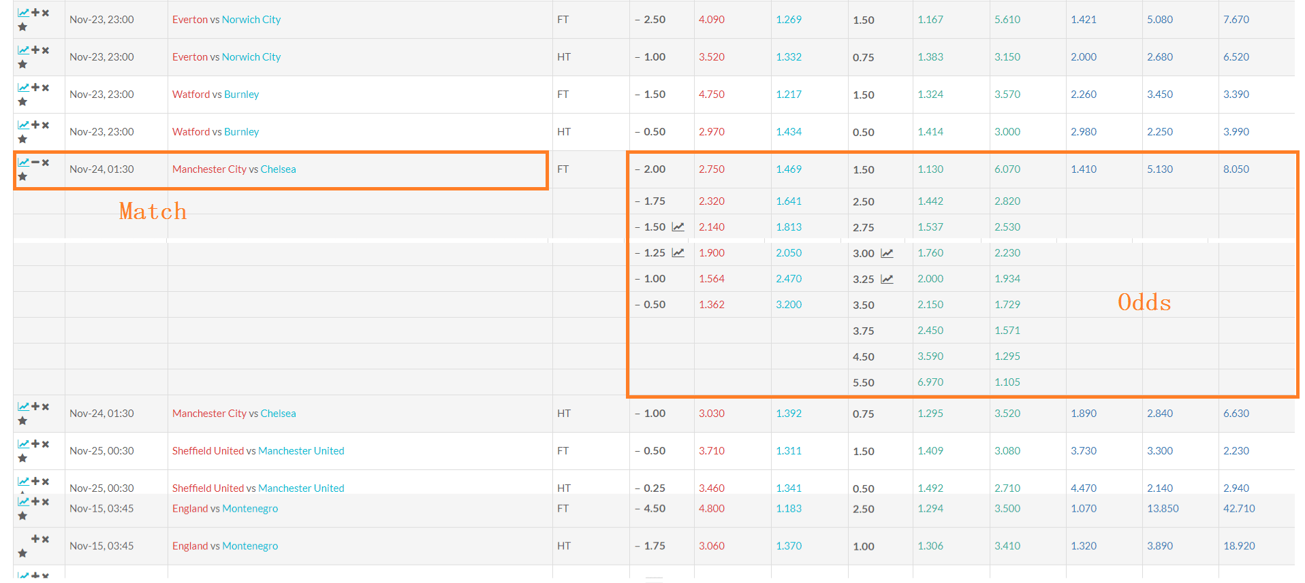This screenshot has width=1305, height=583.
Task: Open odds chart for Watford vs Burnley HT row
Action: pos(23,125)
